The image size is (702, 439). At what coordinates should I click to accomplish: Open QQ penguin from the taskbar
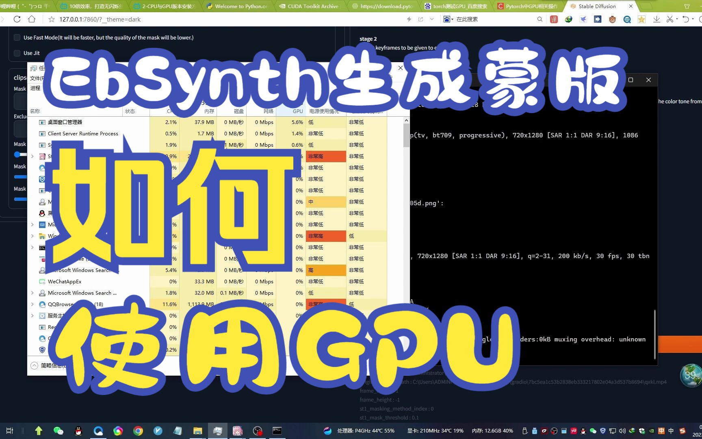(78, 430)
